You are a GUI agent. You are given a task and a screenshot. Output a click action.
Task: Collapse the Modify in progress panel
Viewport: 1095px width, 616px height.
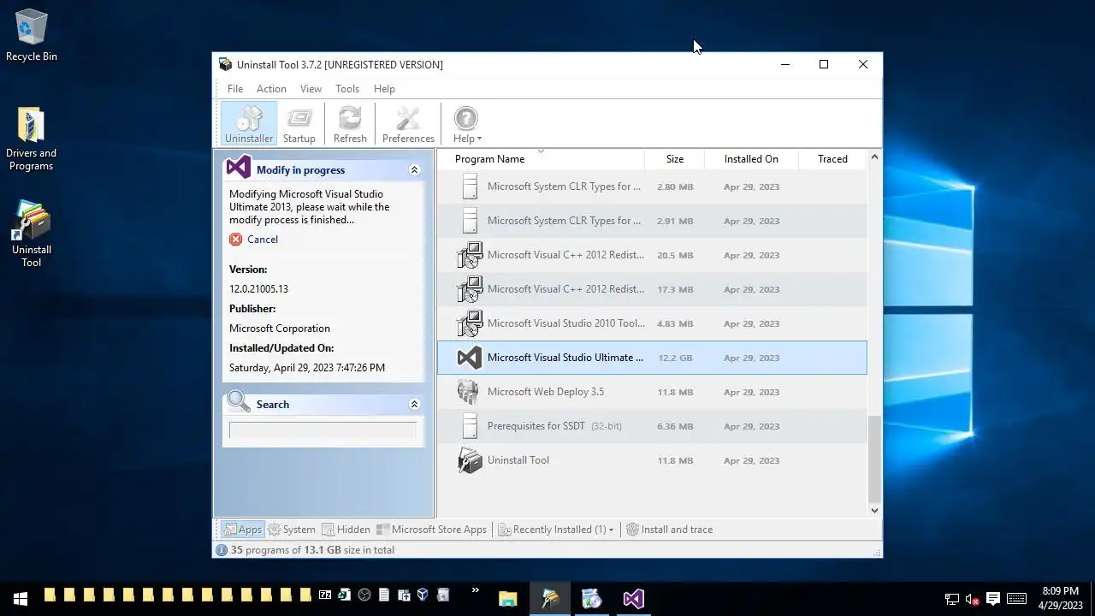[x=414, y=169]
